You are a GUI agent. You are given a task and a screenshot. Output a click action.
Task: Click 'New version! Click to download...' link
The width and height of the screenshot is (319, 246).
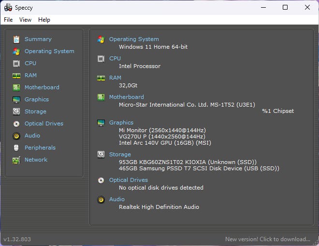pos(268,239)
